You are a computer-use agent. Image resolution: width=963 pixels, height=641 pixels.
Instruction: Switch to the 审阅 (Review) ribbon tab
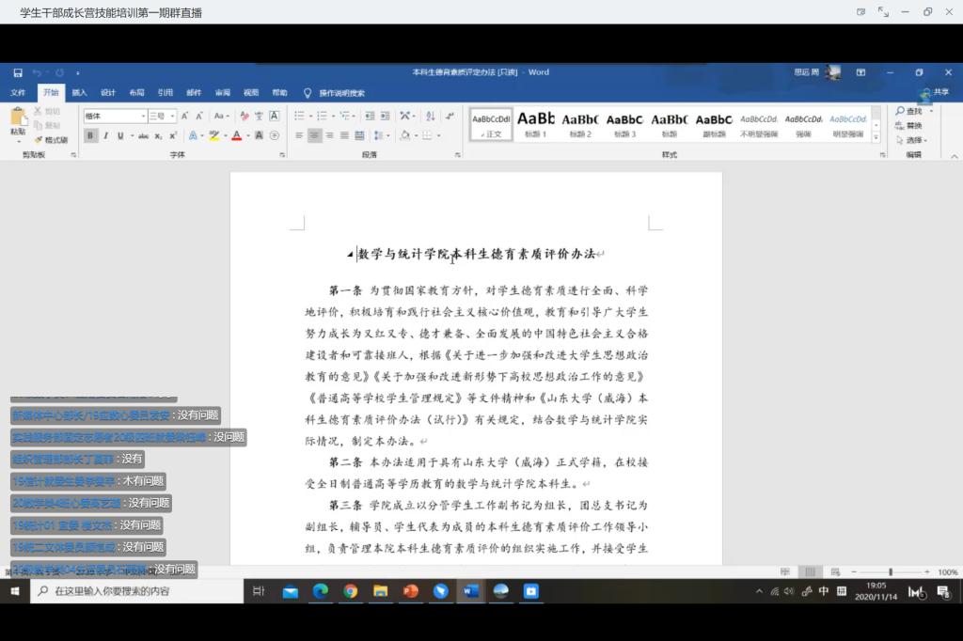coord(223,93)
